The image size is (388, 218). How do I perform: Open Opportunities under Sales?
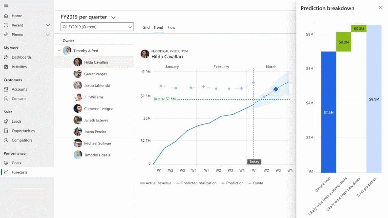coord(23,131)
